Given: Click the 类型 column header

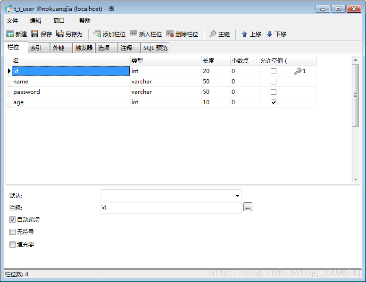Looking at the screenshot, I should (x=166, y=61).
